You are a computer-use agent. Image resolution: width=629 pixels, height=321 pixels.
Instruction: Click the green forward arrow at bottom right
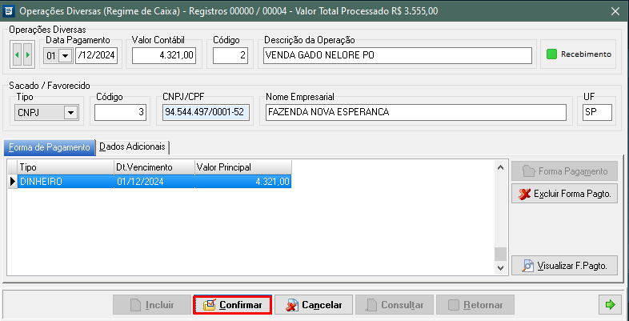(609, 304)
